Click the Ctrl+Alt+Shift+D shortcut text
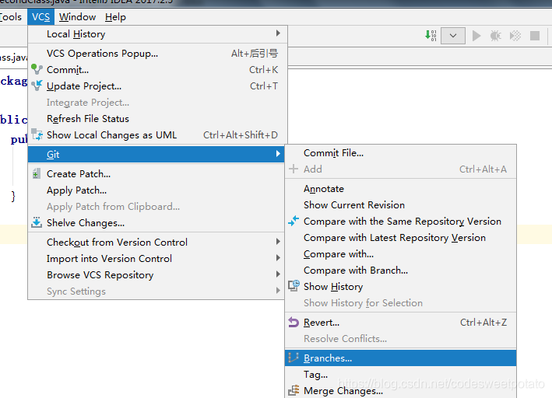The width and height of the screenshot is (552, 398). pos(241,135)
